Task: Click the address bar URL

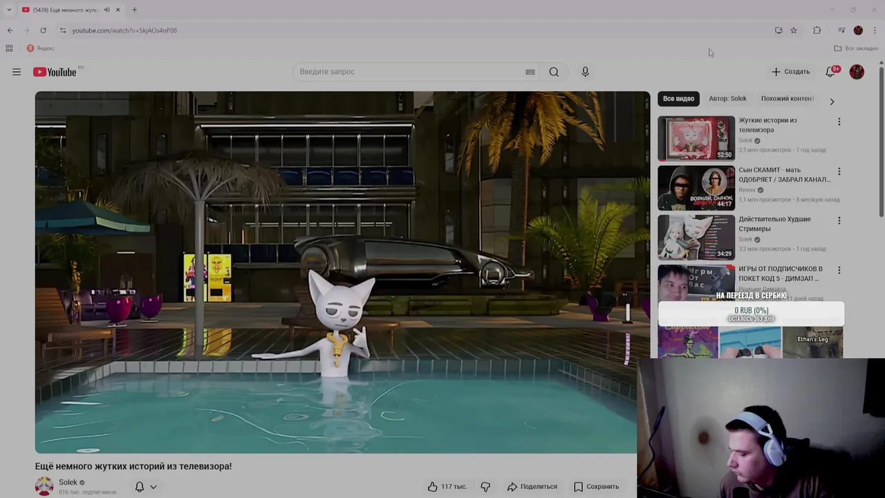Action: tap(124, 30)
